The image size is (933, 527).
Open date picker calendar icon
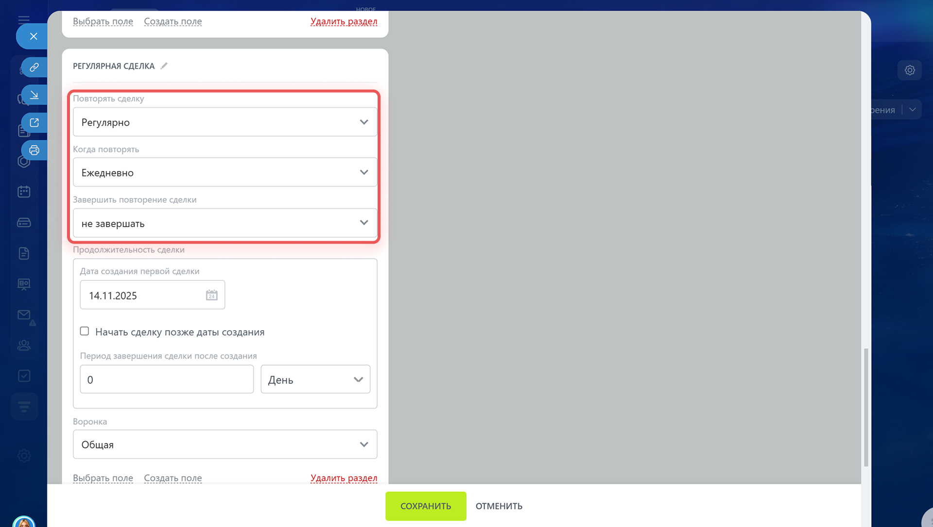(211, 295)
